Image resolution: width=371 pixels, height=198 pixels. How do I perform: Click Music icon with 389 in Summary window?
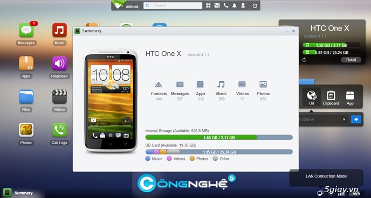tap(221, 84)
